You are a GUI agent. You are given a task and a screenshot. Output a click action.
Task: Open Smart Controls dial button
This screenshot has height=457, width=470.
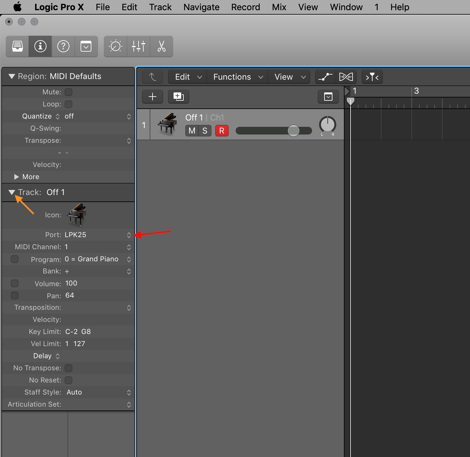116,47
